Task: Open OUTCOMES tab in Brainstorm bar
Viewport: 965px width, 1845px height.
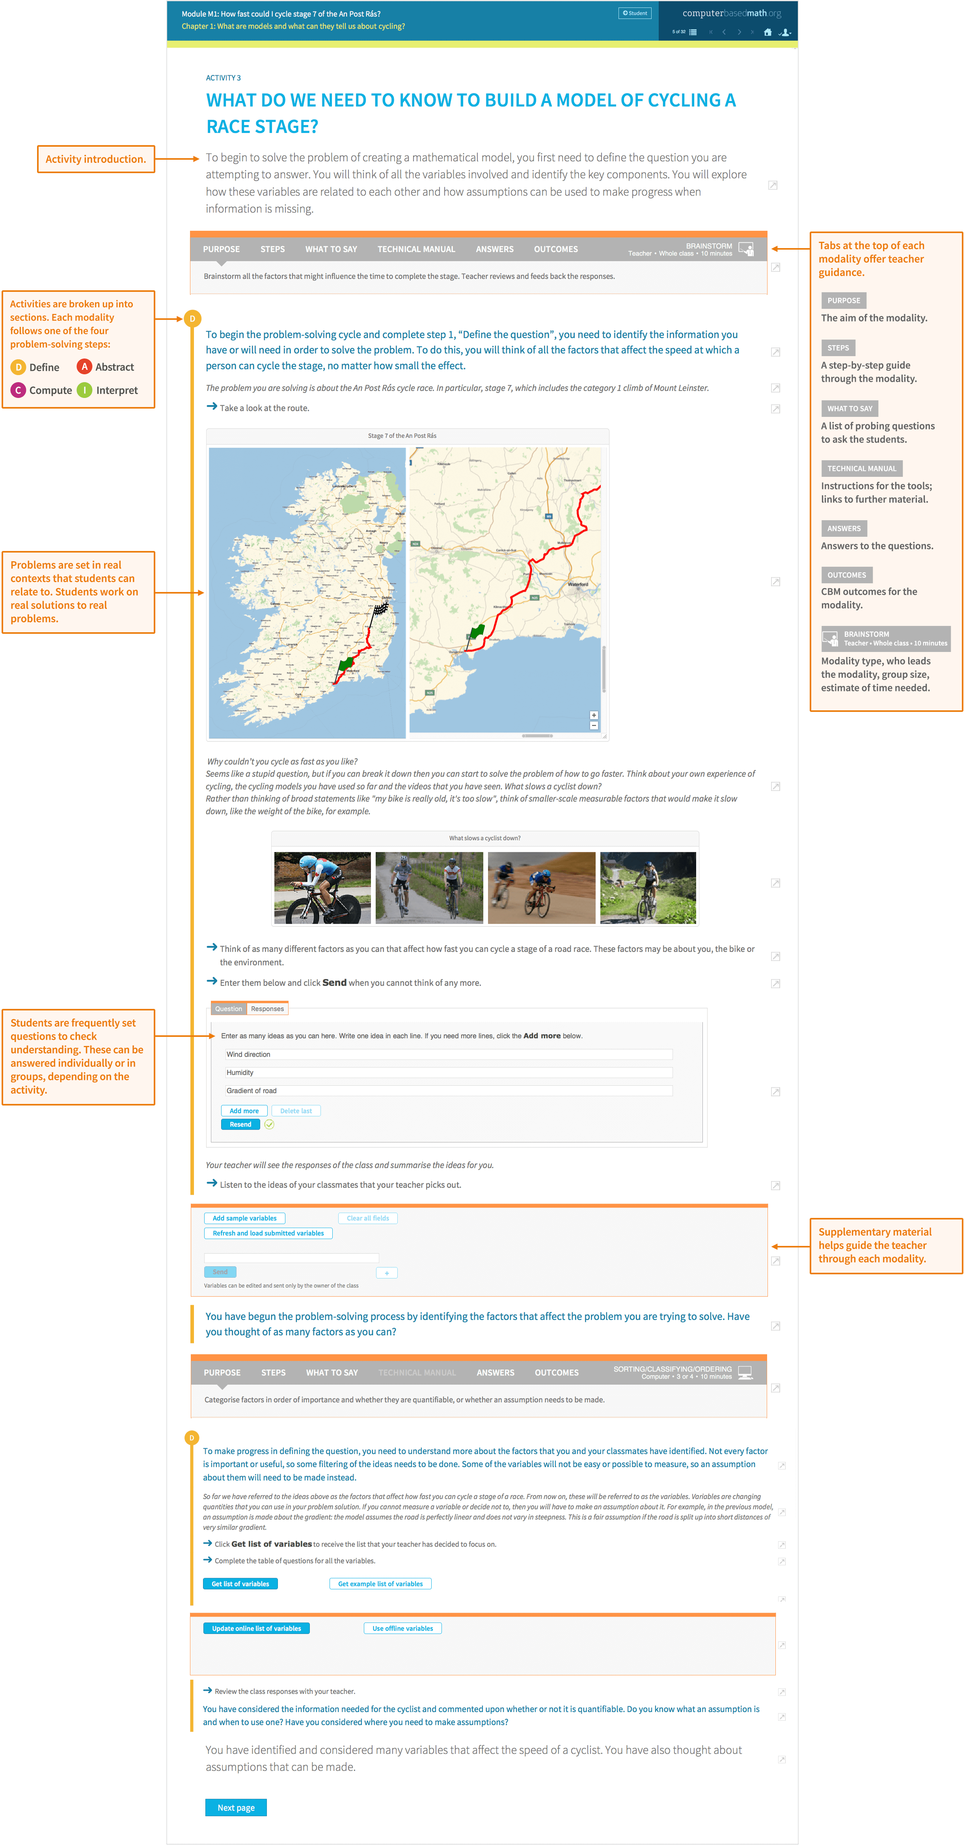Action: click(555, 249)
